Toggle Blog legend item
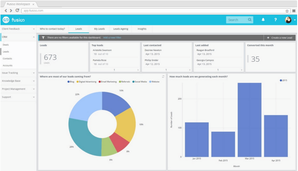Screen dimensions: 298x171 click(x=71, y=82)
